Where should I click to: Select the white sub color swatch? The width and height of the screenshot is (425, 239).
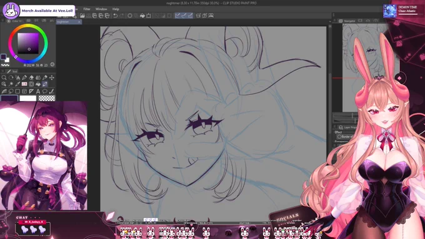pos(27,98)
